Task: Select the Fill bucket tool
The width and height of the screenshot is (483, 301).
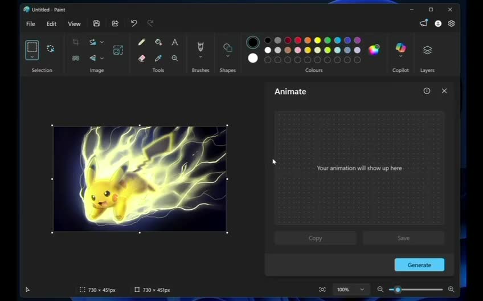Action: tap(158, 42)
